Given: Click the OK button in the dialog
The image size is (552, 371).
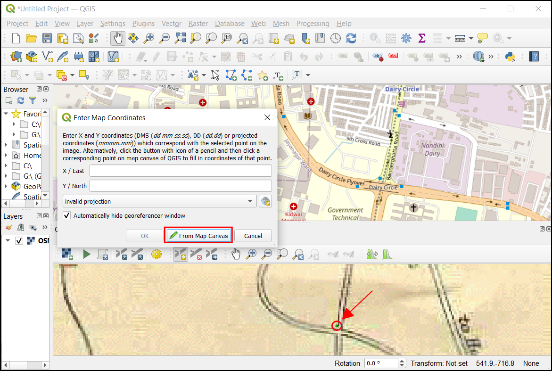Looking at the screenshot, I should point(145,236).
